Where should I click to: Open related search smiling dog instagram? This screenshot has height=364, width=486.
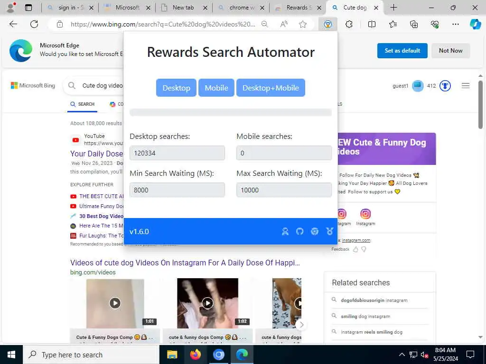point(365,316)
